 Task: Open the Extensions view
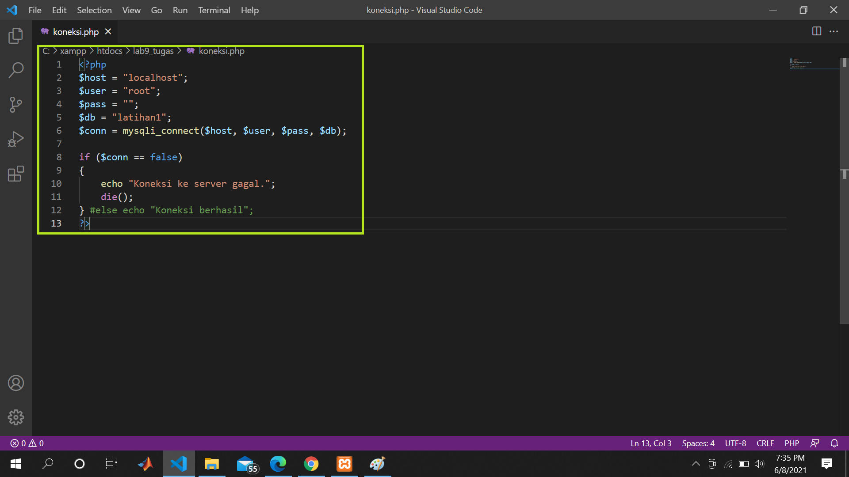(16, 174)
